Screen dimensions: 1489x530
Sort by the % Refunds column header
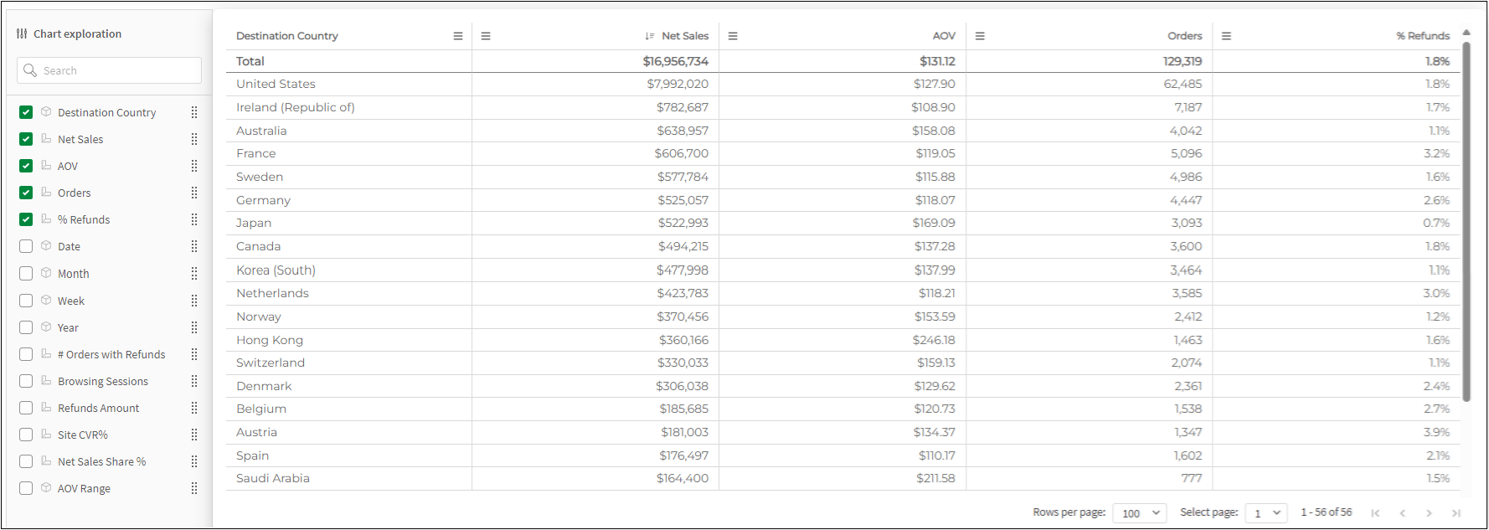[x=1423, y=36]
